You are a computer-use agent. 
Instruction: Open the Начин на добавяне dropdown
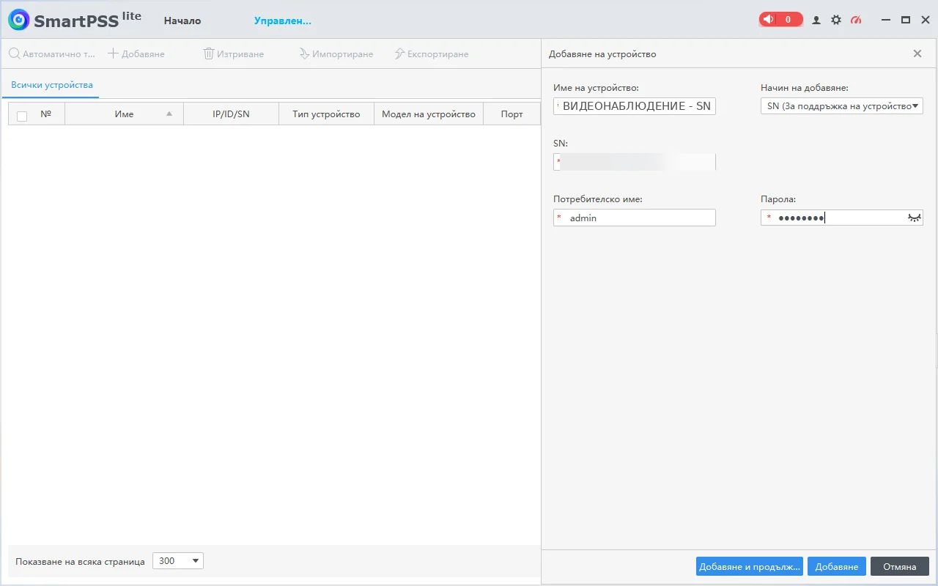pos(842,106)
